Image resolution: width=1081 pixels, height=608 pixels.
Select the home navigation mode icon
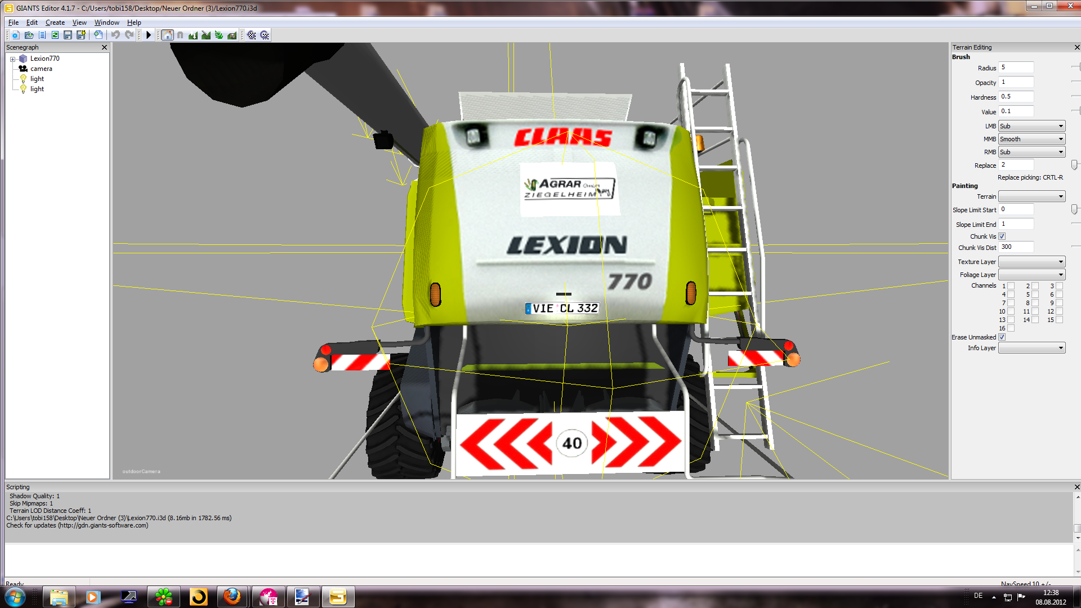coord(167,35)
